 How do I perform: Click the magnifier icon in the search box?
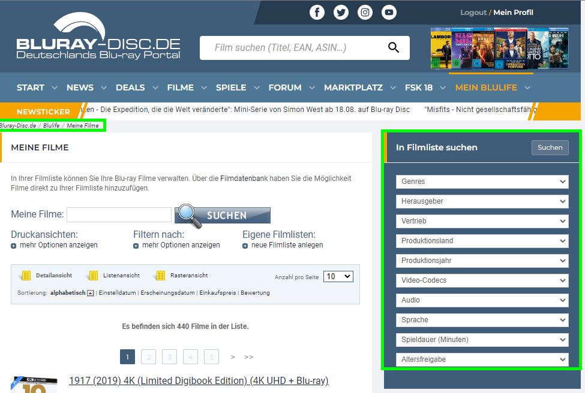[x=393, y=47]
